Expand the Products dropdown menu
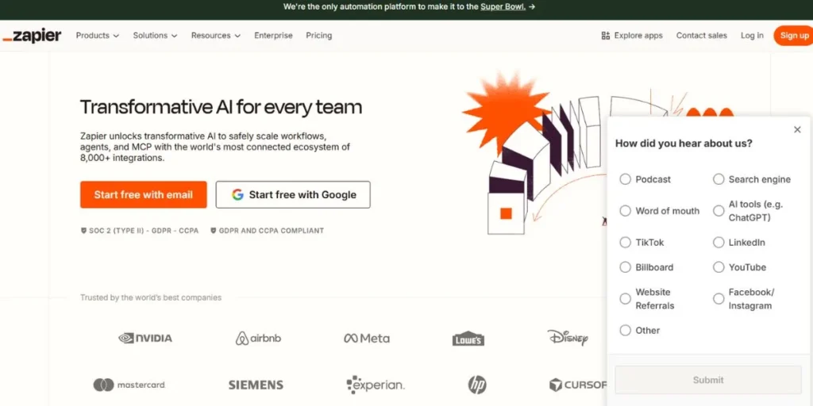813x406 pixels. 98,36
